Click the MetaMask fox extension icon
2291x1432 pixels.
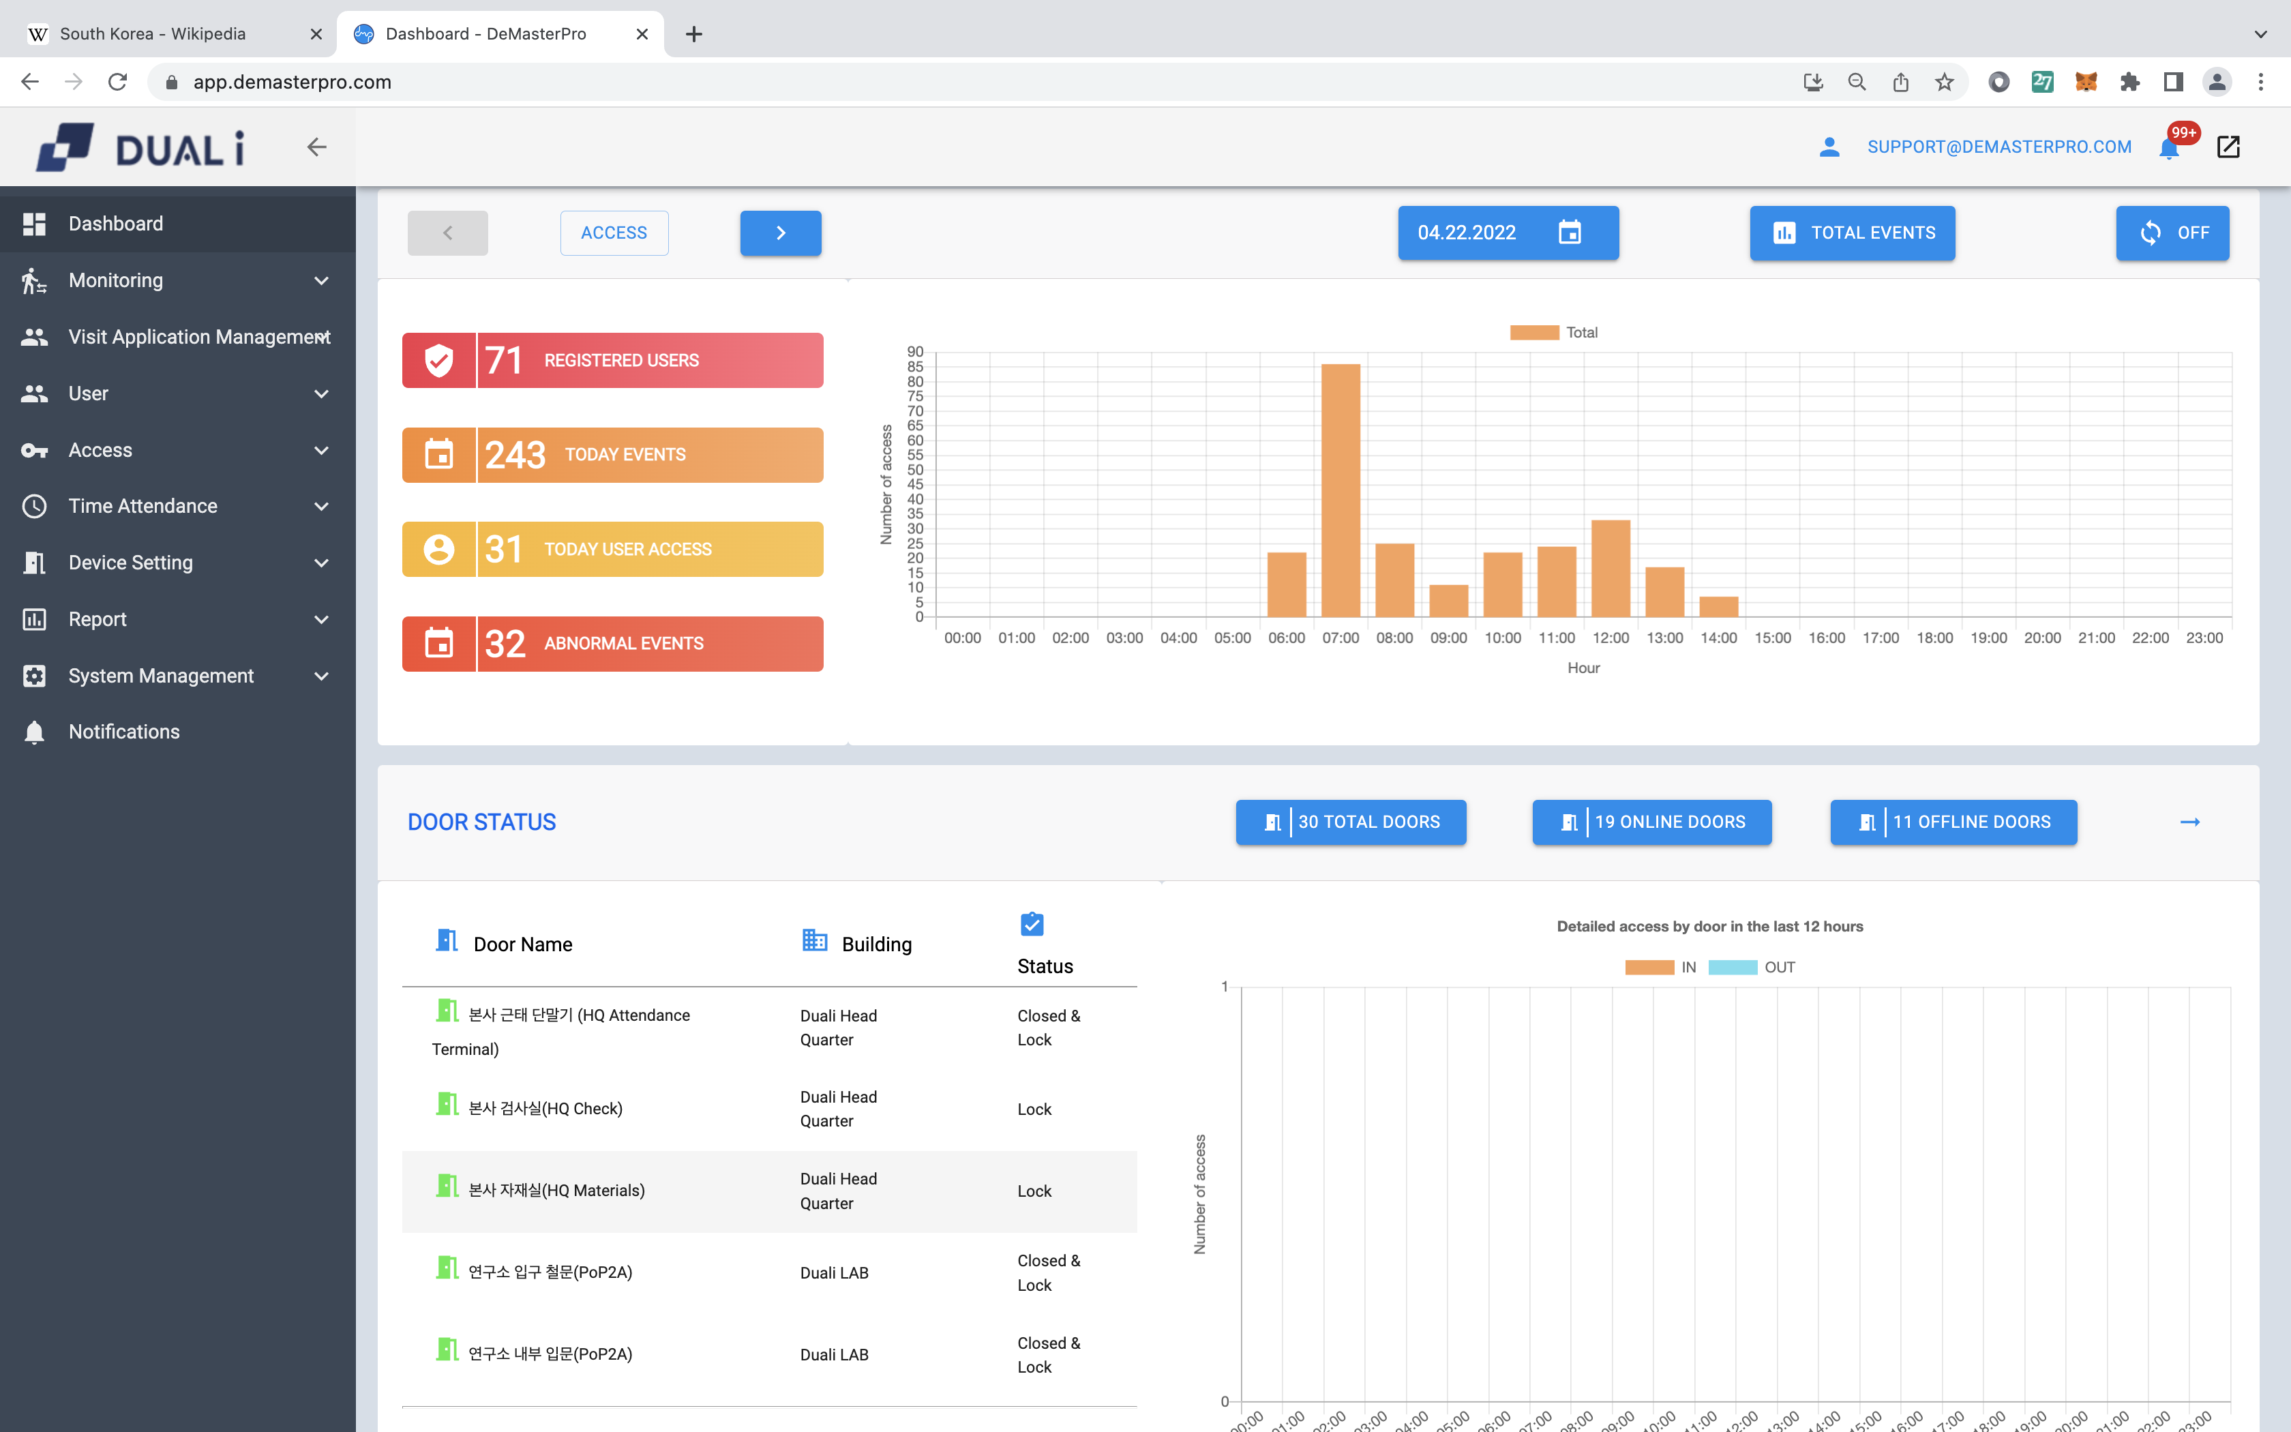tap(2086, 83)
